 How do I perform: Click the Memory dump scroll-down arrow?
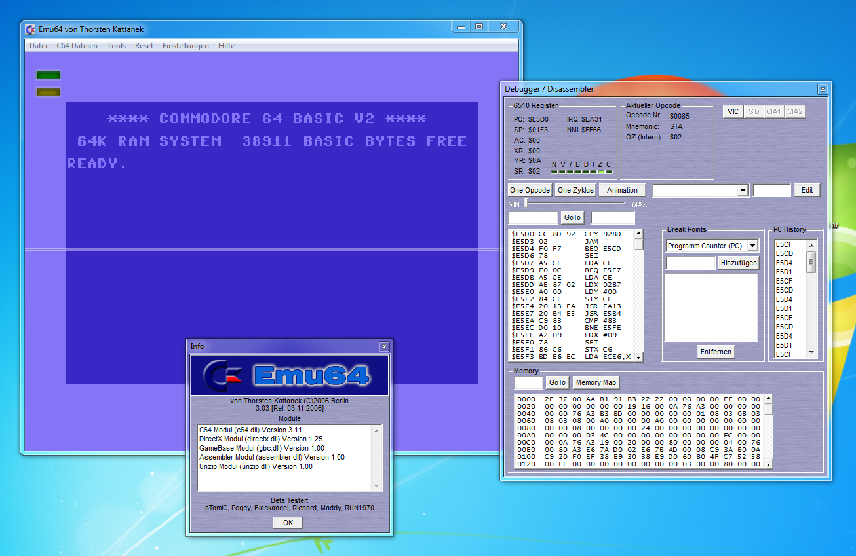coord(768,464)
